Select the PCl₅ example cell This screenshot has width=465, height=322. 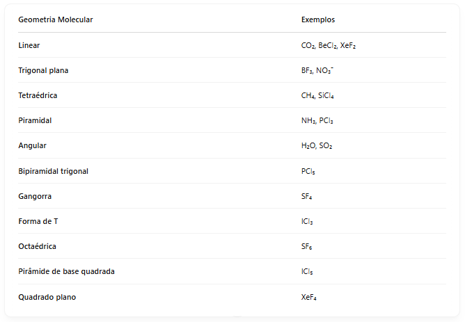coord(308,171)
